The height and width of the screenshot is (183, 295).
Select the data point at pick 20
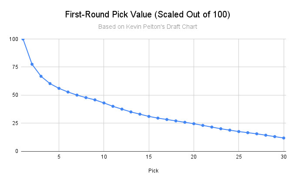click(194, 124)
